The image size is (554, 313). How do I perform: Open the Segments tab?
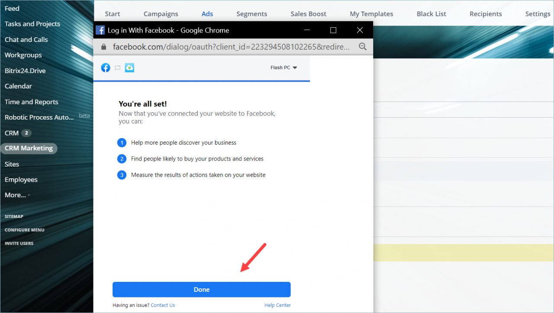click(252, 14)
